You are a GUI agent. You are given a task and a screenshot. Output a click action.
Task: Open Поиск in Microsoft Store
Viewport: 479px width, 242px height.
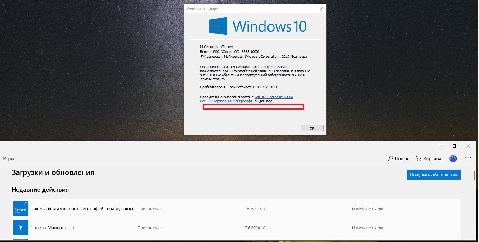pyautogui.click(x=398, y=158)
